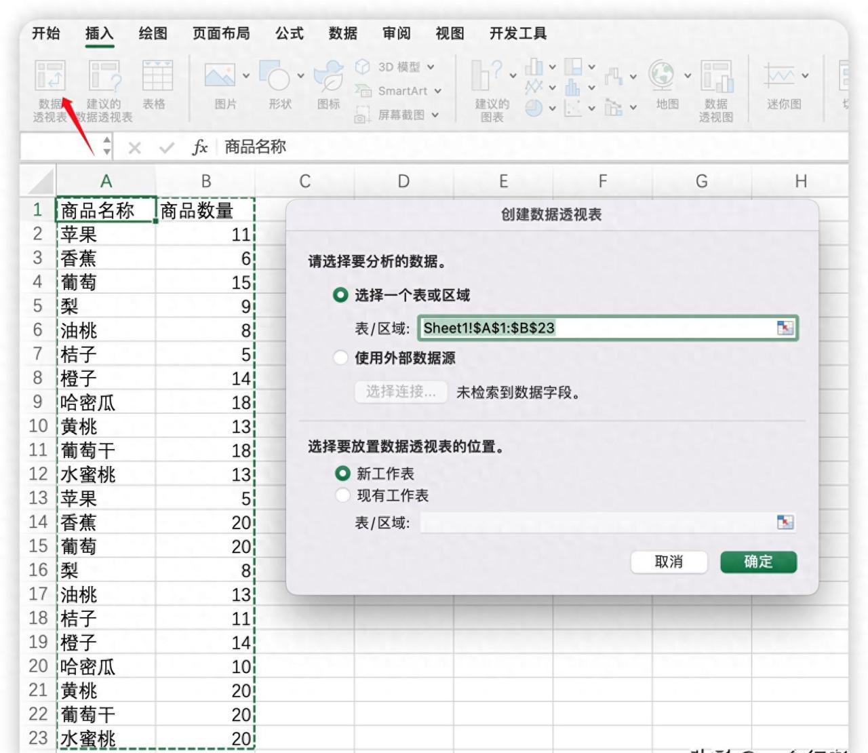Click the line chart icon
Screen dimensions: 868x753
pyautogui.click(x=534, y=87)
